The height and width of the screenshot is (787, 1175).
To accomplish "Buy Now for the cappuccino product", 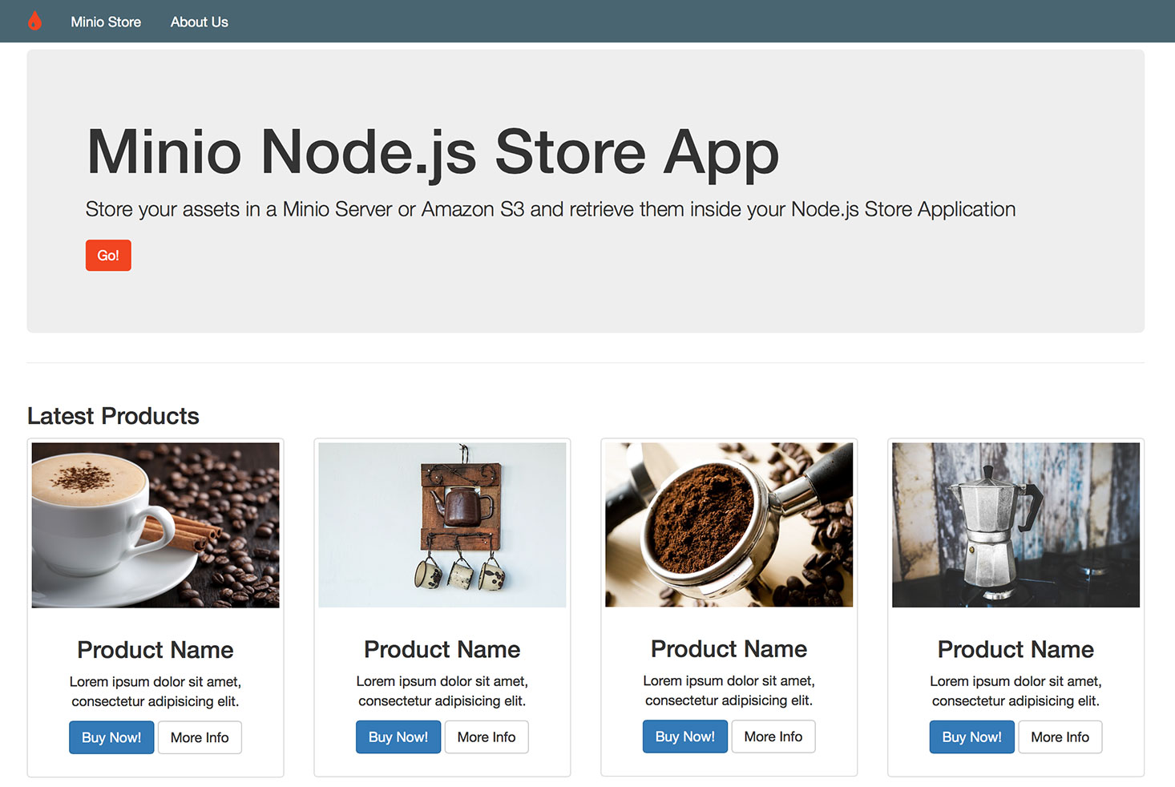I will click(111, 737).
